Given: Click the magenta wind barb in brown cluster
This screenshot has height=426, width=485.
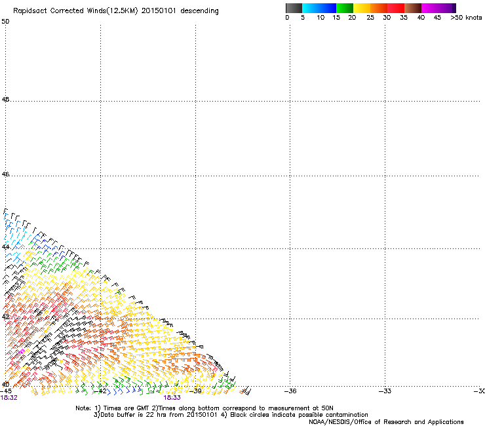Looking at the screenshot, I should 22,351.
